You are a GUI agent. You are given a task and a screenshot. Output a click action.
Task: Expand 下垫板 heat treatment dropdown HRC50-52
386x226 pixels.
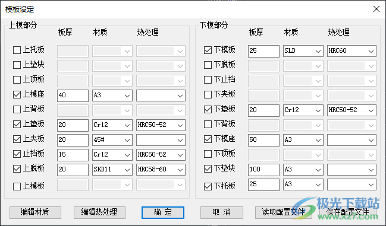pos(352,110)
